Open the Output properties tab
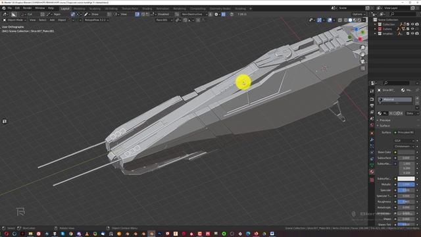This screenshot has width=421, height=237. [x=372, y=105]
